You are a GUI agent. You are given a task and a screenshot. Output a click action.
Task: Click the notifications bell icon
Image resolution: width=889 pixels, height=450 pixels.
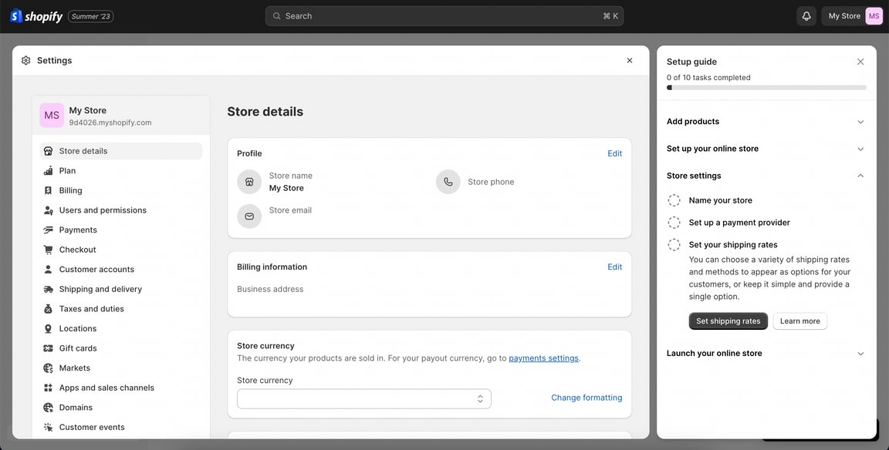click(806, 16)
